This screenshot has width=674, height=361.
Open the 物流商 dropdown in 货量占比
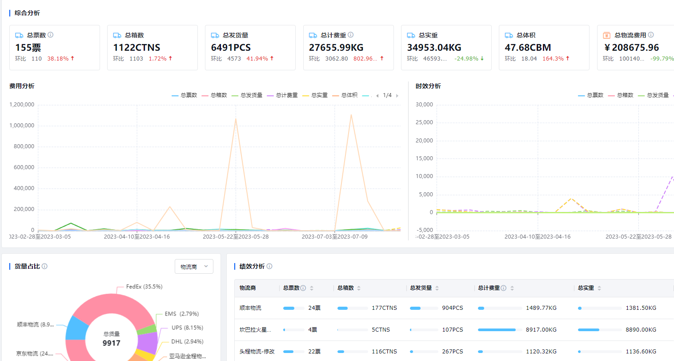[x=194, y=267]
